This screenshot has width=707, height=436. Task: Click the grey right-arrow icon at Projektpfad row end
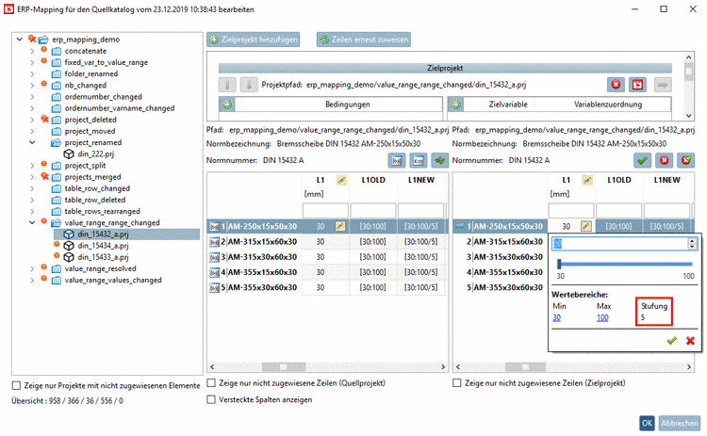pyautogui.click(x=663, y=84)
